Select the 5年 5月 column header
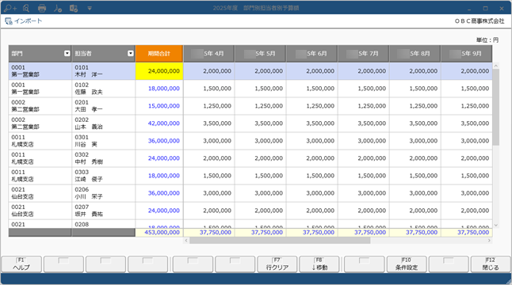 pos(260,54)
